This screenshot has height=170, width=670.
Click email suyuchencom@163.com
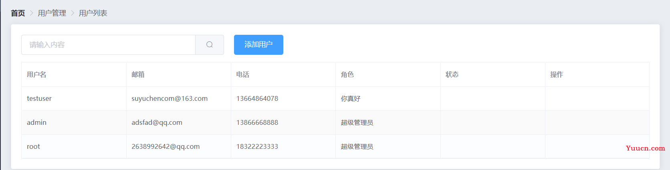tap(170, 98)
